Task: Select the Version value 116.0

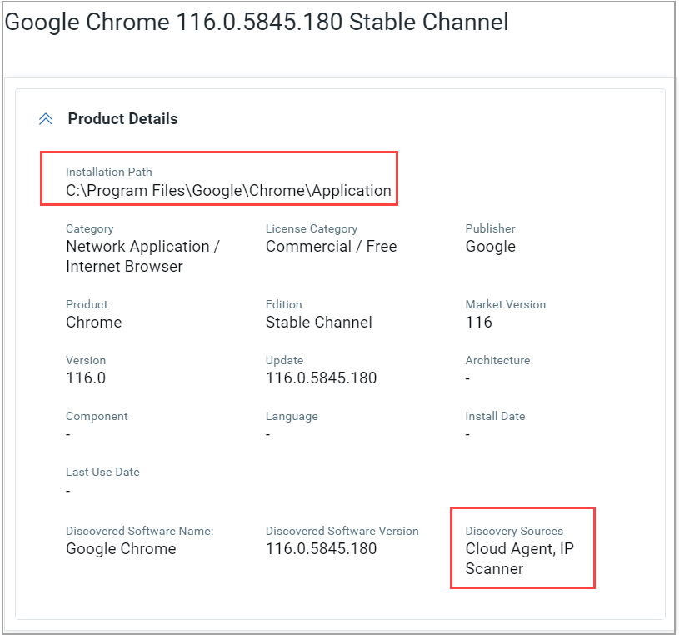Action: pos(86,378)
